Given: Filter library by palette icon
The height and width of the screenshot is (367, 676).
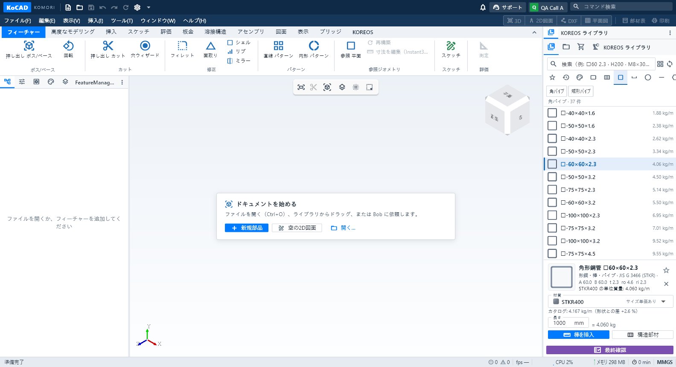Looking at the screenshot, I should pos(580,78).
